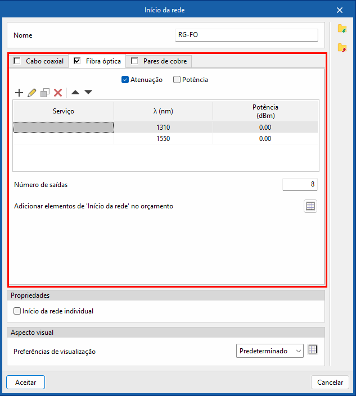Viewport: 356px width, 396px height.
Task: Uncheck the Atenuação option
Action: [125, 80]
